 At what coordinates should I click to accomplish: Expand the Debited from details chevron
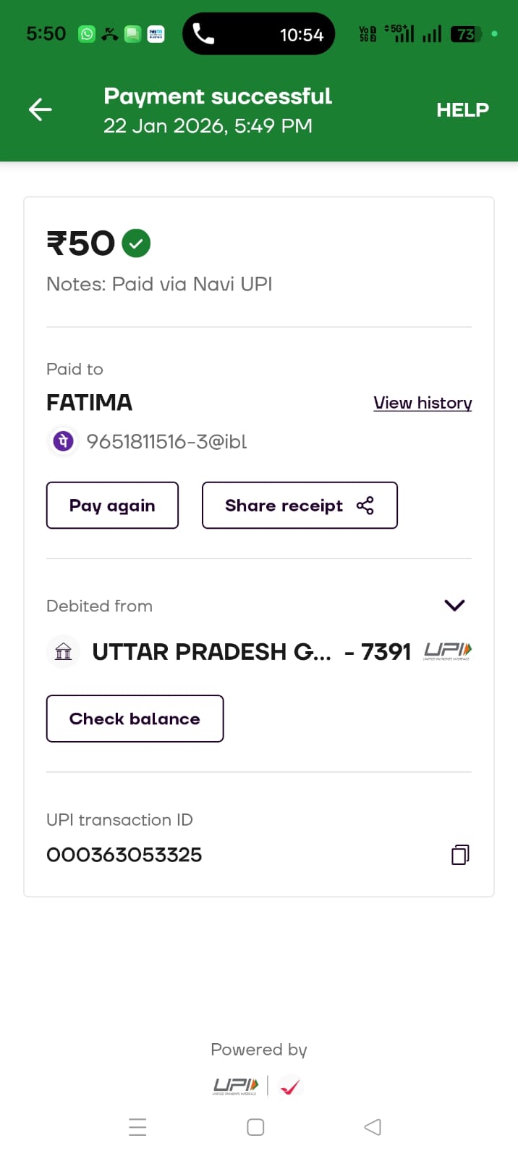[x=454, y=605]
